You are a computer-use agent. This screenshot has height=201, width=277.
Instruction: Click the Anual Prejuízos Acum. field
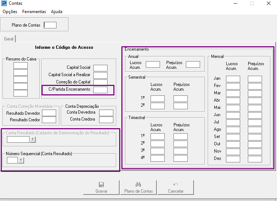point(193,64)
